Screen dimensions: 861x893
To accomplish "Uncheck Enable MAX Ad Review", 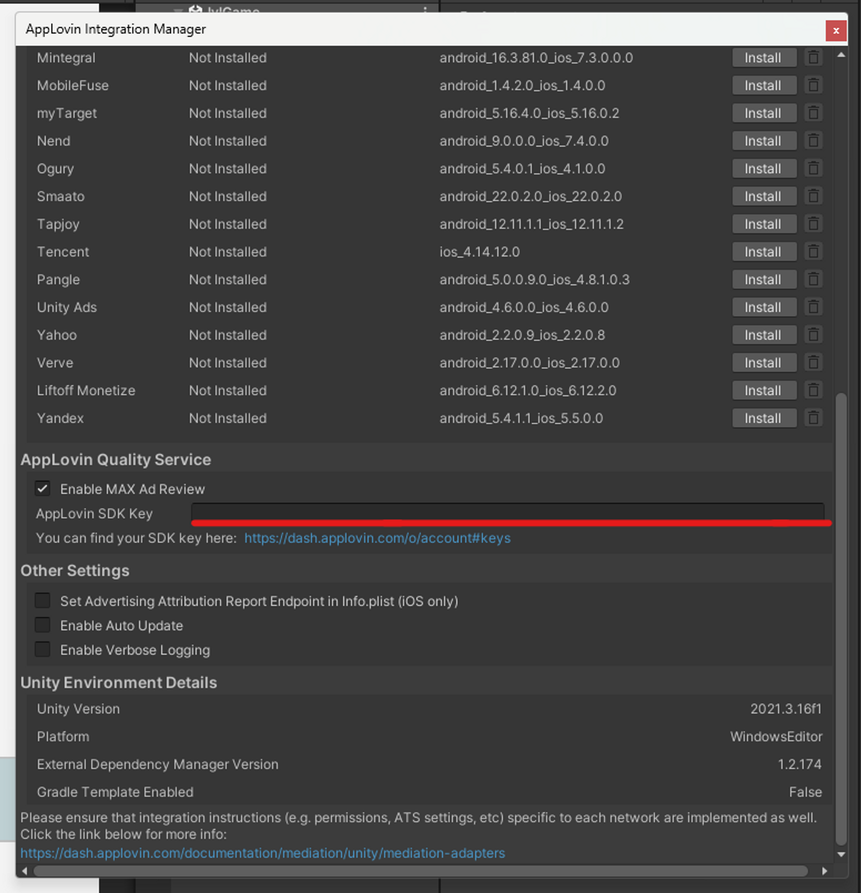I will (x=42, y=489).
